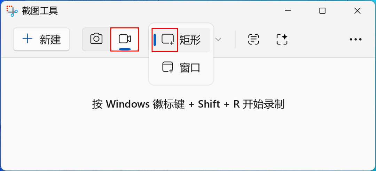The width and height of the screenshot is (376, 171).
Task: Minimize the 截图工具 window
Action: (x=287, y=11)
